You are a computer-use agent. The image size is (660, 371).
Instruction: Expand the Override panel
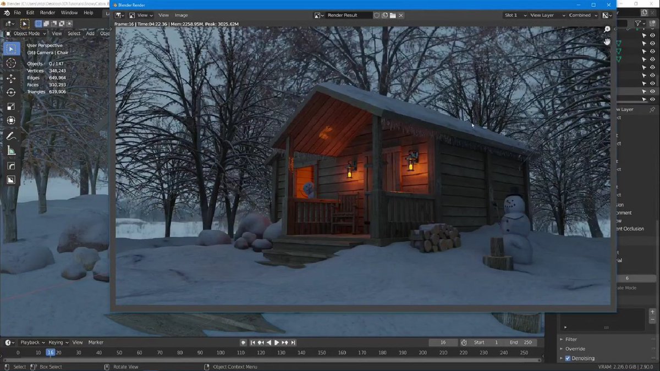tap(575, 348)
